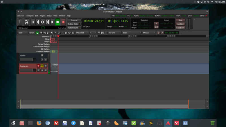This screenshot has height=127, width=226.
Task: Unmute the Grabacion track
Action: coord(42,66)
